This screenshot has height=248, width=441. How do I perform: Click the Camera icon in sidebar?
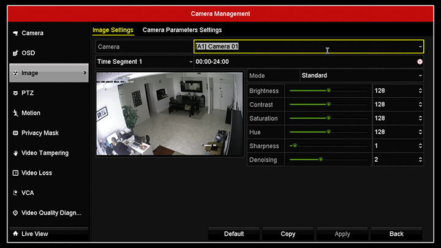coord(15,33)
